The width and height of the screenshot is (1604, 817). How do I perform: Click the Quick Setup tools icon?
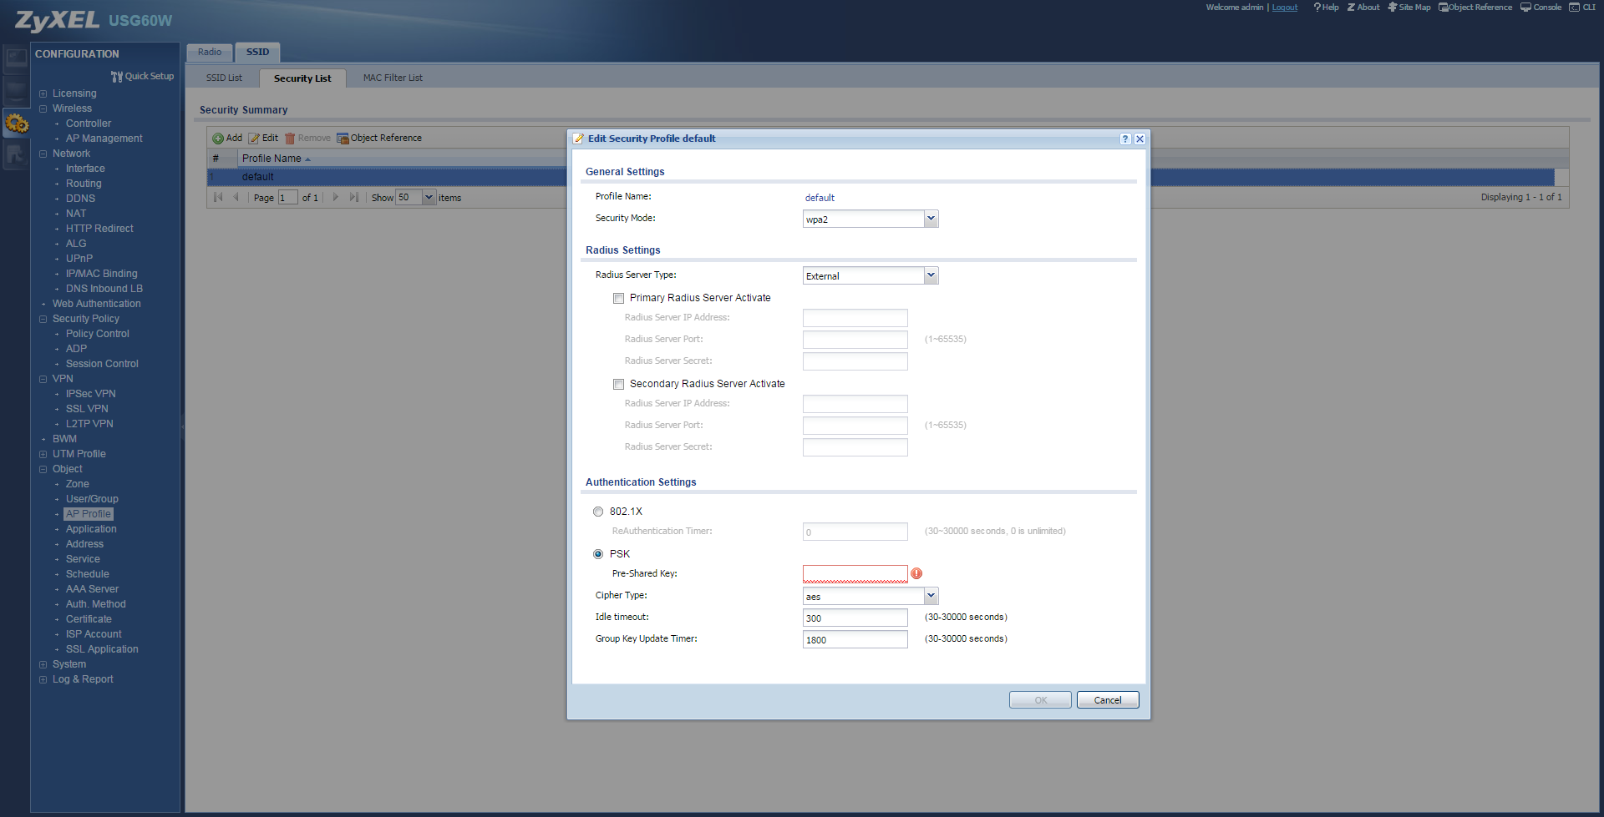(x=117, y=77)
